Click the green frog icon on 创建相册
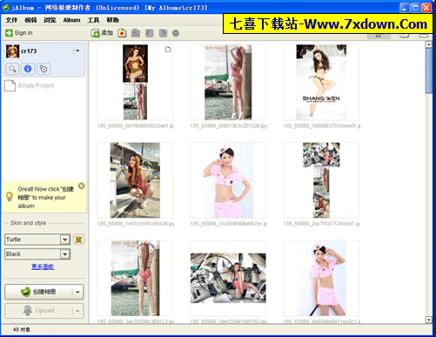436x337 pixels. coord(25,292)
